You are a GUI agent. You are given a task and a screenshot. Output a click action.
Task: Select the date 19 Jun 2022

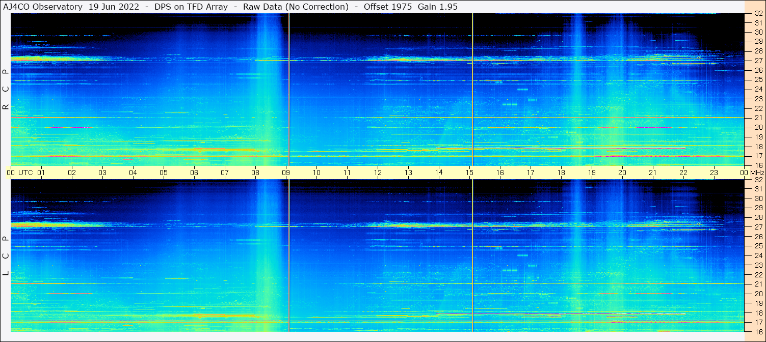point(114,7)
